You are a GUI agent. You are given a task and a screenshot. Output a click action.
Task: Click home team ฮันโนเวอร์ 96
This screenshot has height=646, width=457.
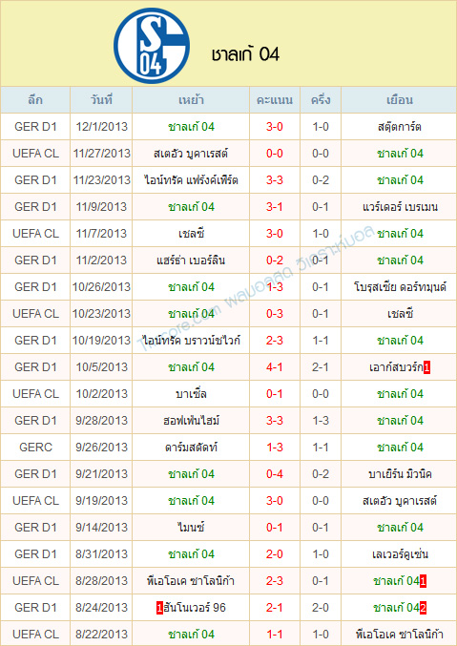point(195,607)
